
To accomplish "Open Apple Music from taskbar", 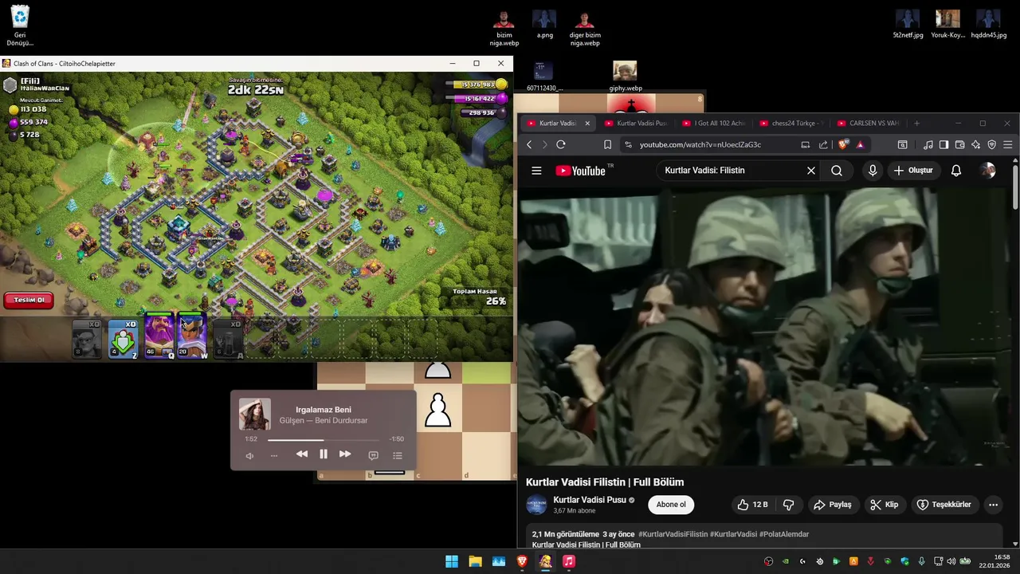I will [568, 561].
